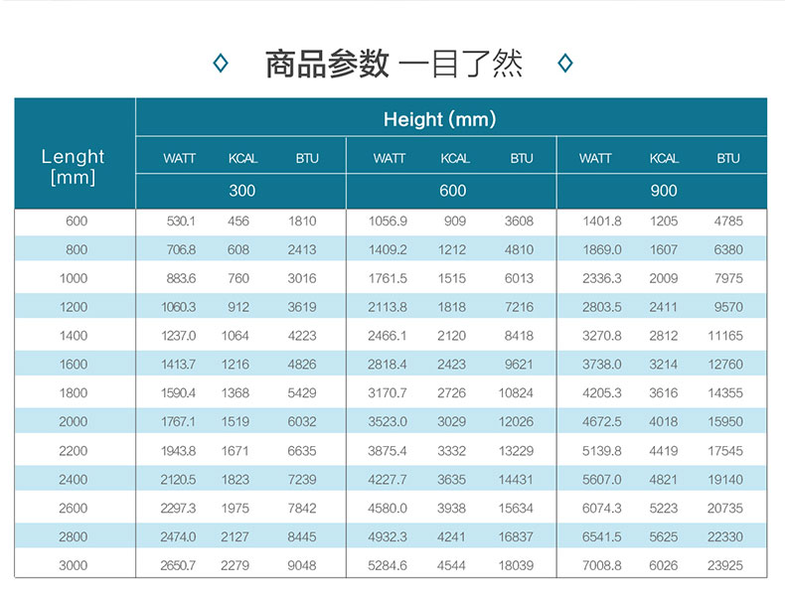Click watt value '4205.3'
The height and width of the screenshot is (602, 785).
click(x=602, y=392)
